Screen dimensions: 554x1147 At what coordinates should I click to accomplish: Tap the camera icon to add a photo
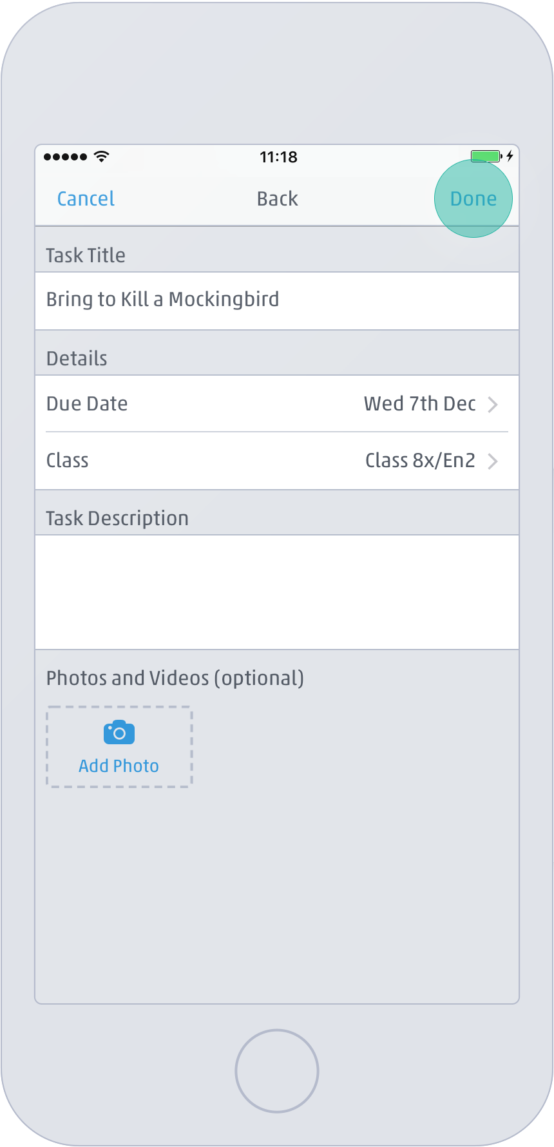tap(119, 732)
